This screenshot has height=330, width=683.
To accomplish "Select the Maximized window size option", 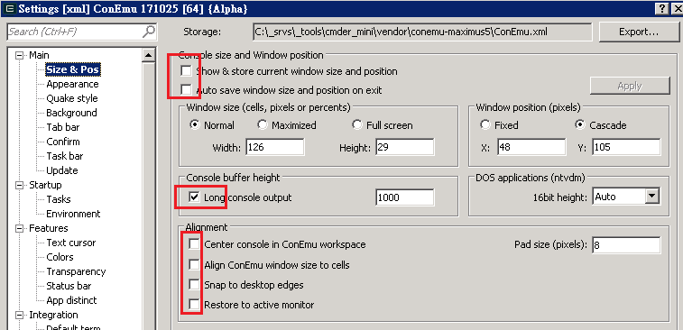I will pos(263,125).
